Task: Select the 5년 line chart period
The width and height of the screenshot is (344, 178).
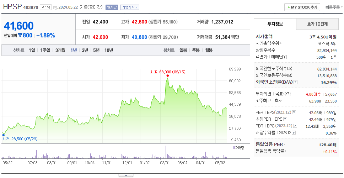Action: [x=96, y=50]
